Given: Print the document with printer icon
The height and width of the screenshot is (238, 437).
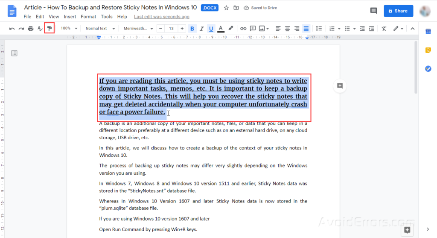Looking at the screenshot, I should coord(31,29).
